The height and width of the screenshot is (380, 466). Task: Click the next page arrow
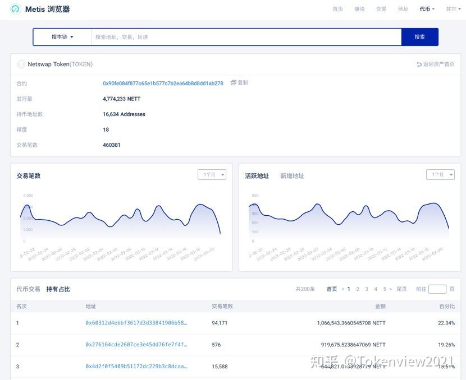coord(391,289)
